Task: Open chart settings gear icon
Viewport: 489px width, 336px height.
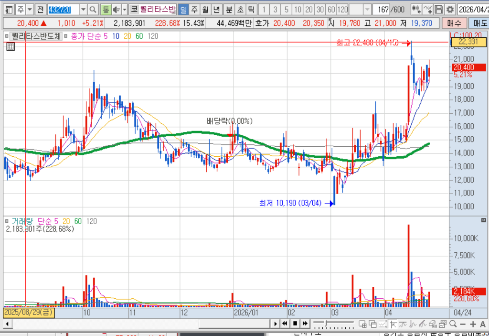Action: 450,10
